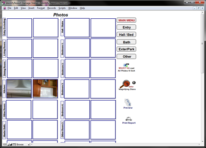Select the Kitchen cabinet backsplash photo
206x148 pixels.
(45, 89)
